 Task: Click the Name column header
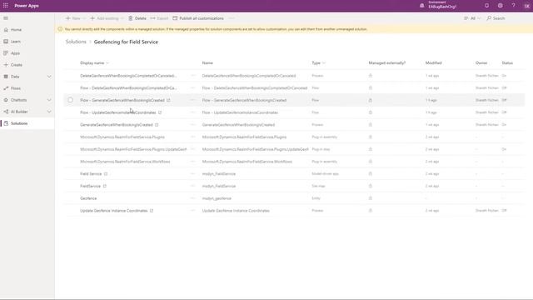[207, 63]
